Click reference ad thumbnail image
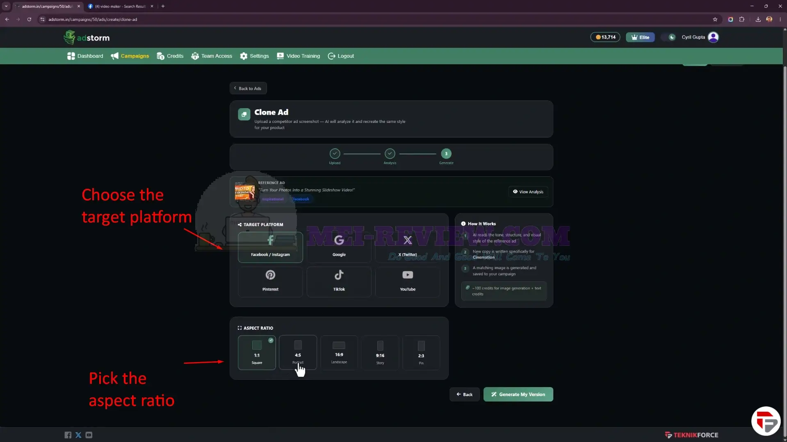This screenshot has width=787, height=442. pos(244,192)
